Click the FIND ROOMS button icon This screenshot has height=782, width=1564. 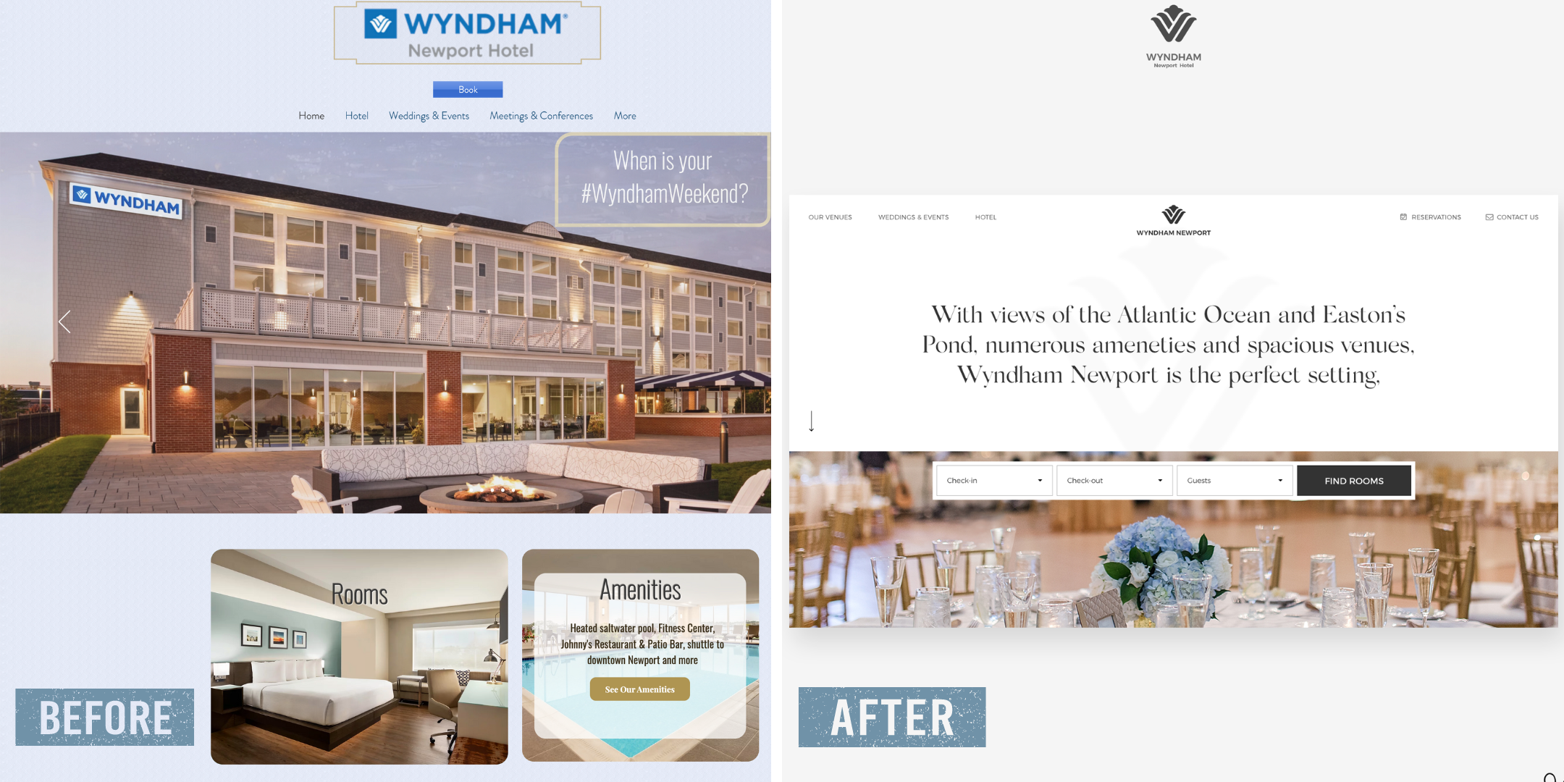coord(1353,480)
